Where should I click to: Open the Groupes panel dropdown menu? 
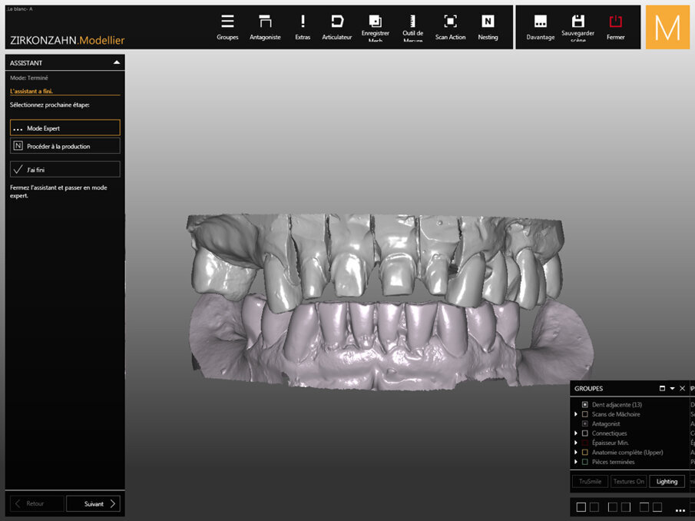point(671,388)
